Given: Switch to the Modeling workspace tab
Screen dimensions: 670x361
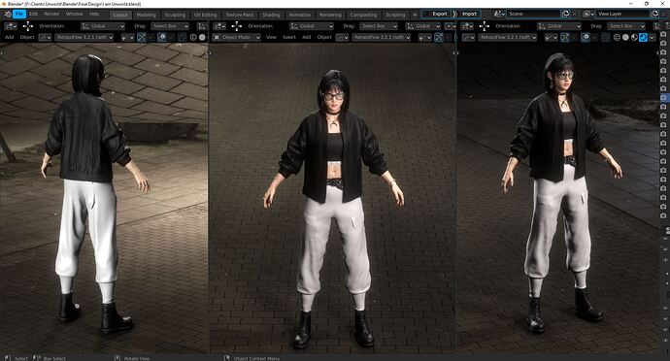Looking at the screenshot, I should click(146, 15).
